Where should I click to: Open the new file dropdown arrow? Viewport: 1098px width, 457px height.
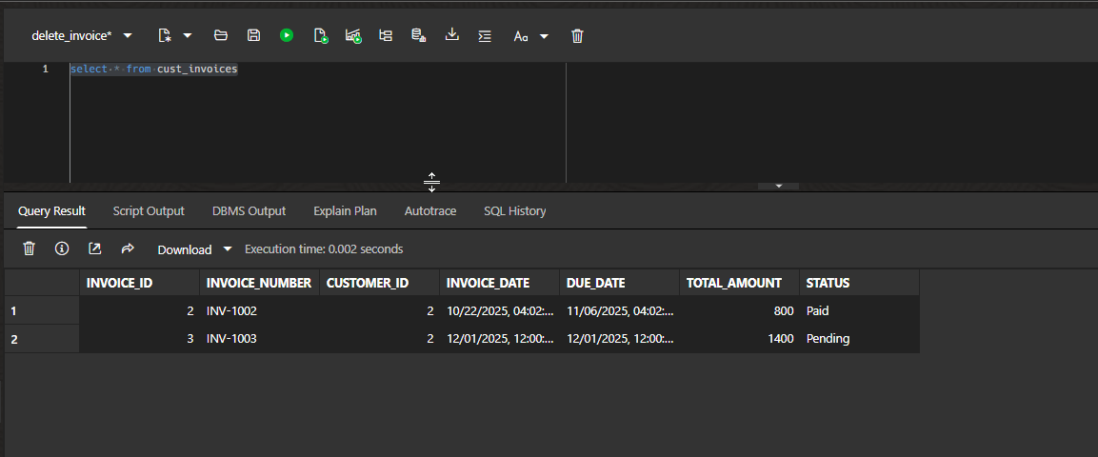(187, 35)
